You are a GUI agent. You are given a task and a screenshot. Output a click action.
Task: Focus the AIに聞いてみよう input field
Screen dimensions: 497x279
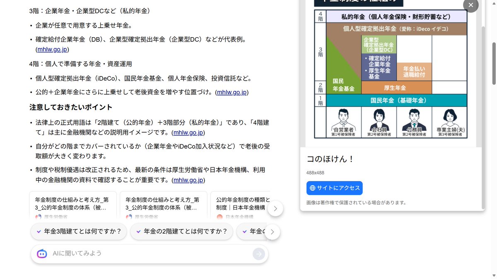pos(150,254)
